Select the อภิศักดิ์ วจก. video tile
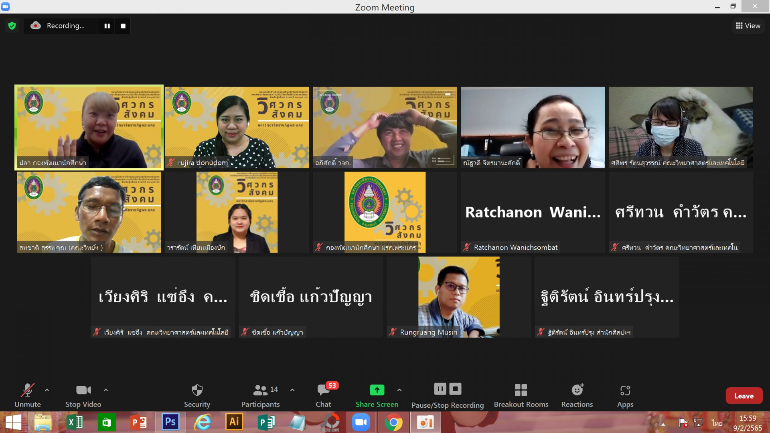Screen dimensions: 770x433 click(x=385, y=127)
